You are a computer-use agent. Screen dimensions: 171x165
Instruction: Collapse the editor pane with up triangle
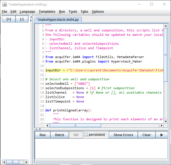(x=37, y=129)
